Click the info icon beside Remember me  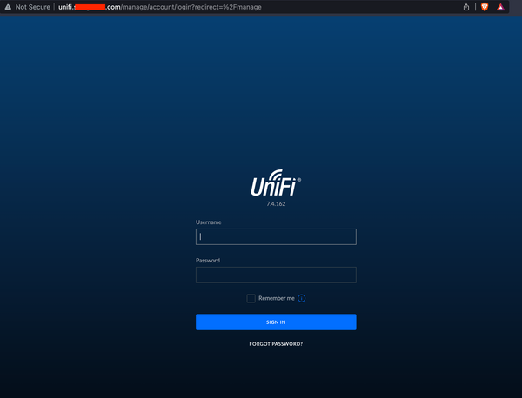point(302,298)
